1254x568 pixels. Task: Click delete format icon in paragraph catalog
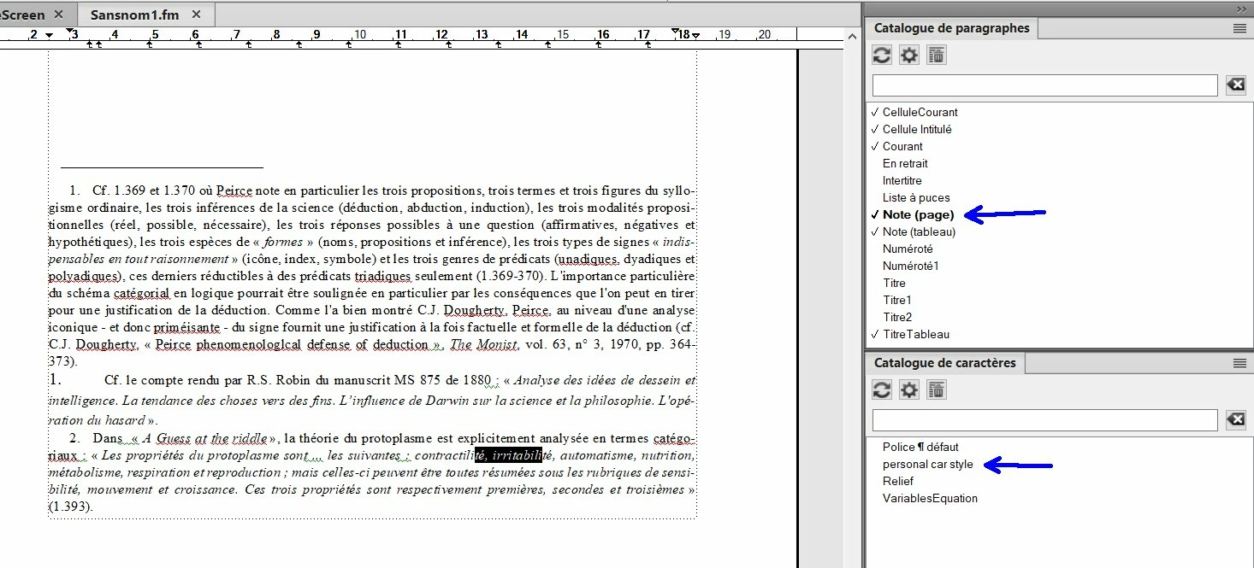937,56
